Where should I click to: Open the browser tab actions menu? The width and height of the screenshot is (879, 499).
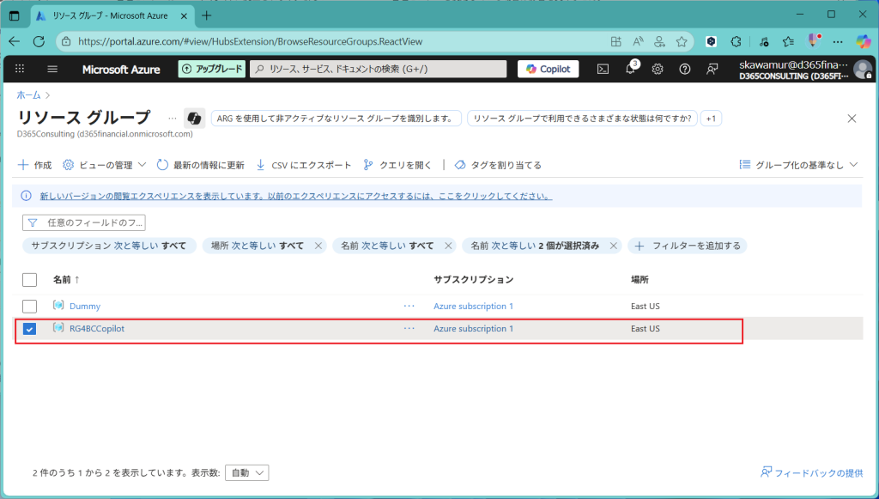(x=15, y=15)
